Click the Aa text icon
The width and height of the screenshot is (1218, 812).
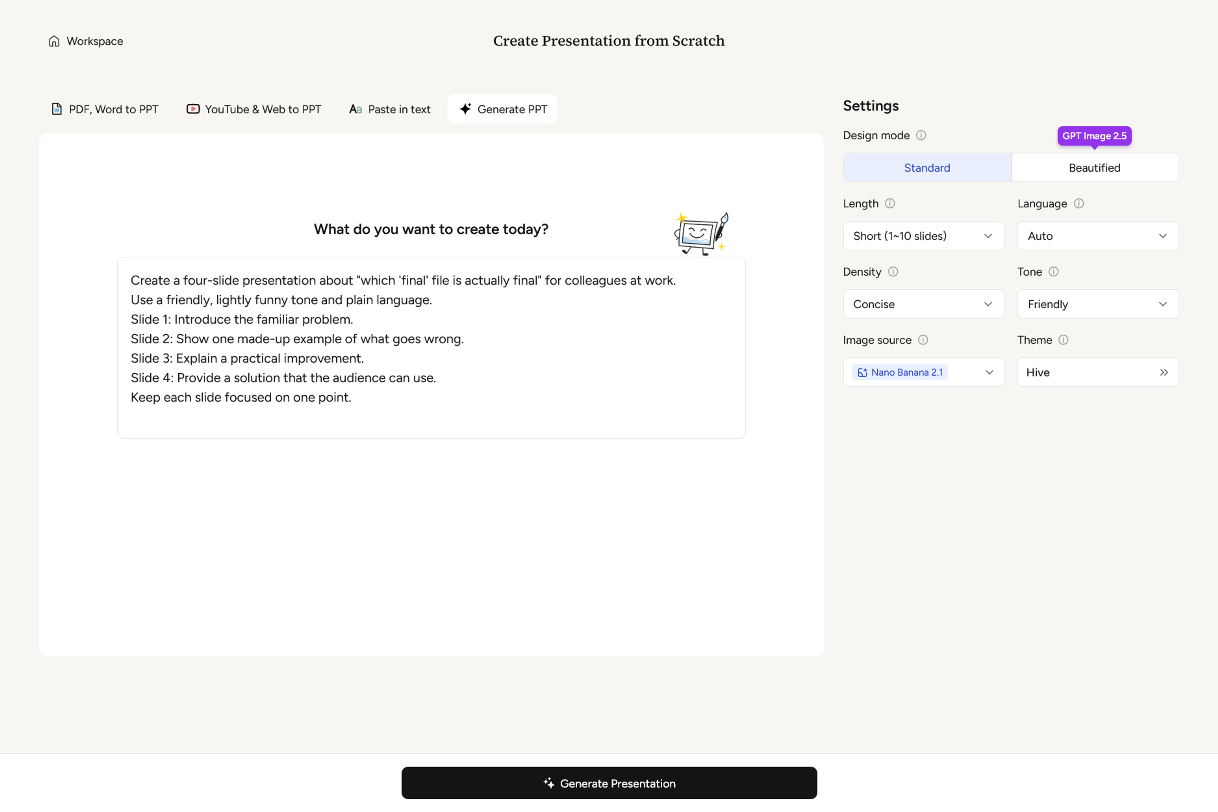pos(356,109)
